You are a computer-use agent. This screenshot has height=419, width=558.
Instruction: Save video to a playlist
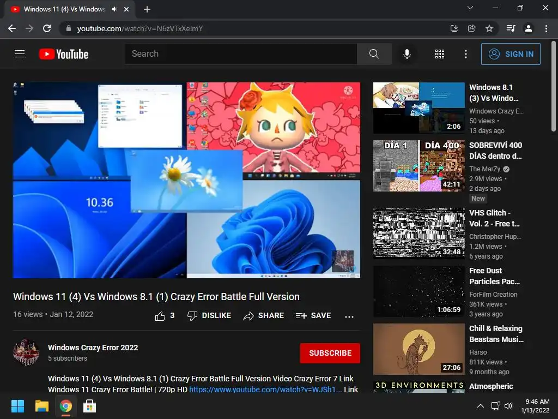[313, 316]
